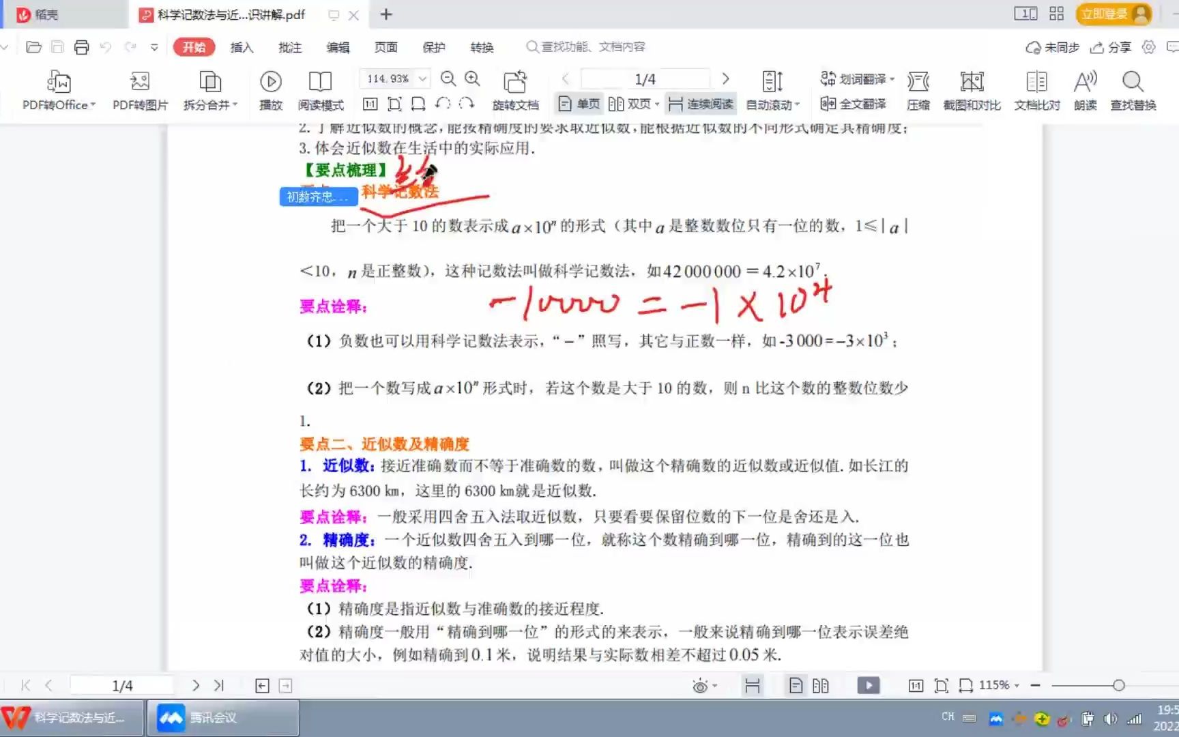Click fit width icon in ribbon
Image resolution: width=1179 pixels, height=737 pixels.
click(418, 104)
